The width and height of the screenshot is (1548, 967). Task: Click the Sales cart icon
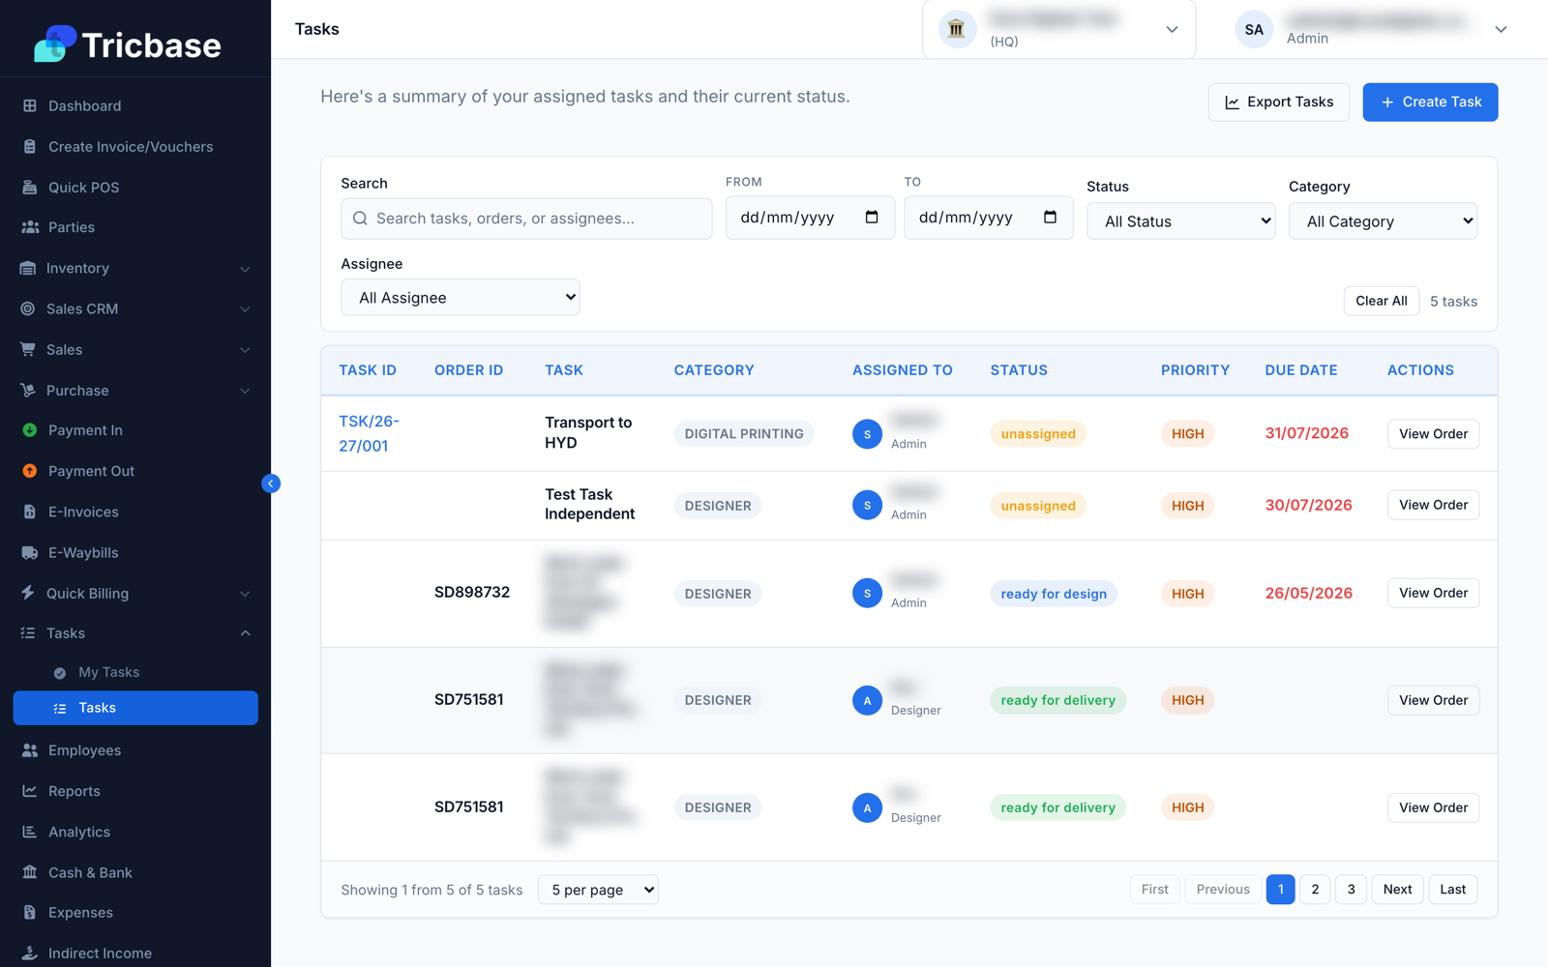click(x=28, y=349)
